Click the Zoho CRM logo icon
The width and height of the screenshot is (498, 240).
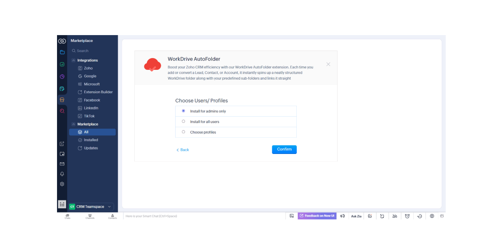[x=62, y=41]
